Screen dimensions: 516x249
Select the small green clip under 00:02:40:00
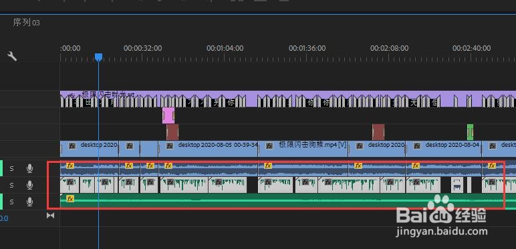pos(471,132)
